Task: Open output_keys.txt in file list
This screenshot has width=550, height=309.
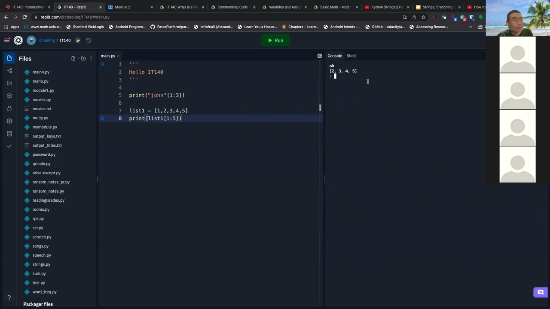Action: click(46, 136)
